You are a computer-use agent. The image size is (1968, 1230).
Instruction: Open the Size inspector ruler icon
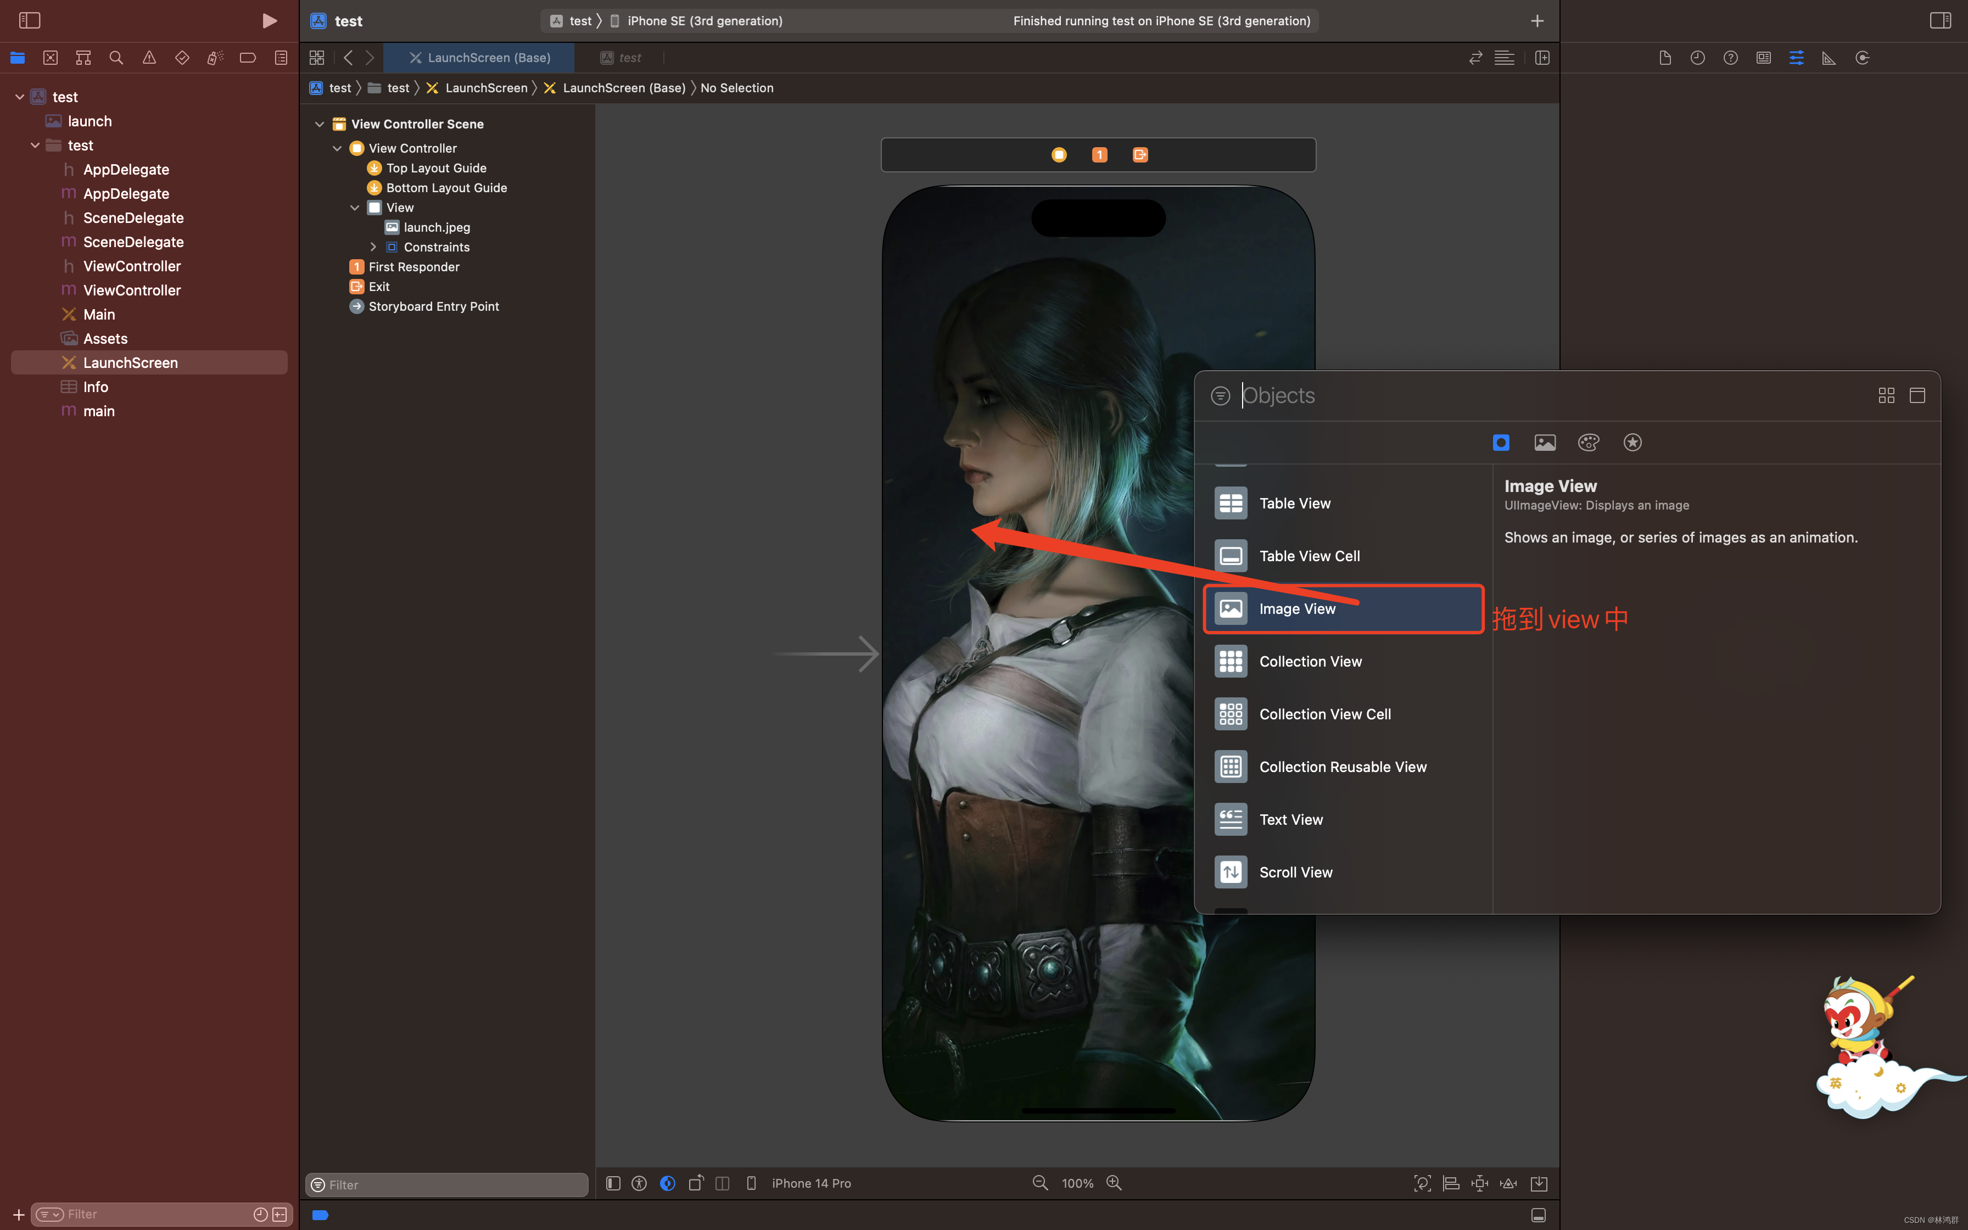pyautogui.click(x=1829, y=58)
